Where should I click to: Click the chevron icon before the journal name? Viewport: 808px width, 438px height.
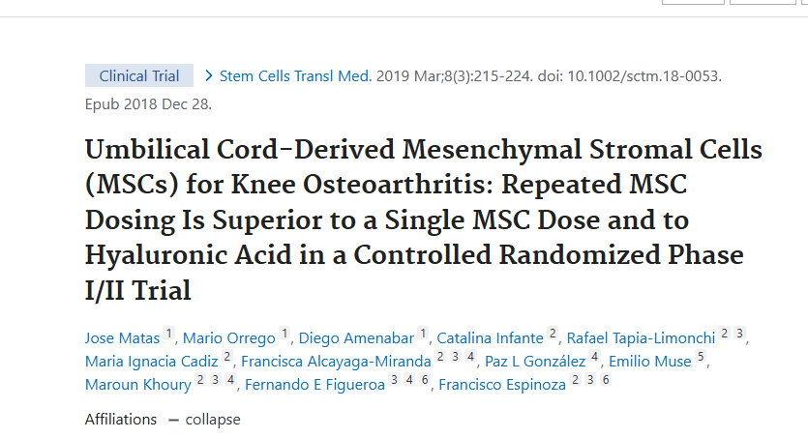tap(208, 76)
